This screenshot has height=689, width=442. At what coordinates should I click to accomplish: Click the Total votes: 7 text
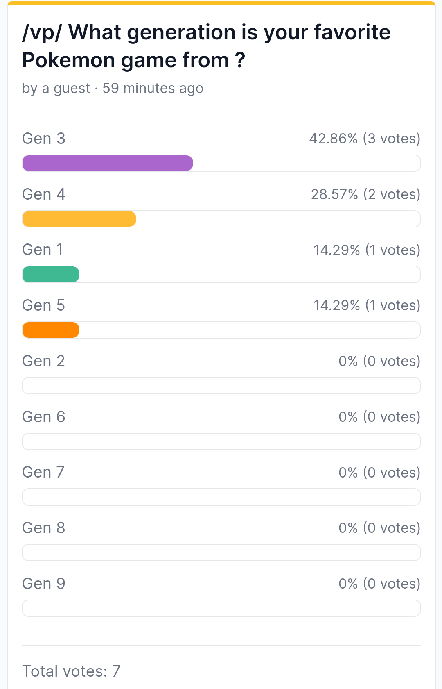71,671
